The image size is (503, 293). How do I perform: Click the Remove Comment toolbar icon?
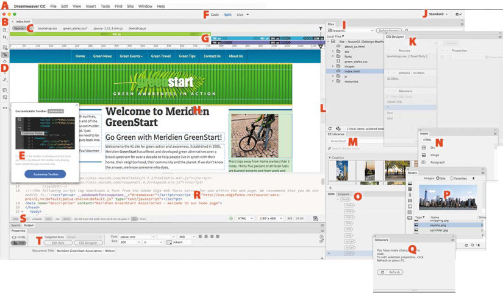pyautogui.click(x=5, y=97)
